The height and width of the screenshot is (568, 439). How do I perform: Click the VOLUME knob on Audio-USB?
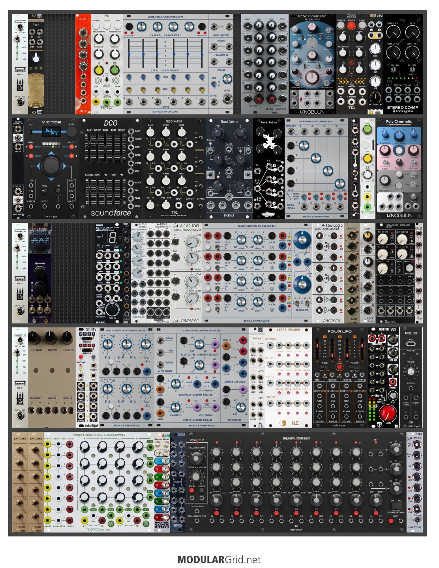tap(411, 372)
